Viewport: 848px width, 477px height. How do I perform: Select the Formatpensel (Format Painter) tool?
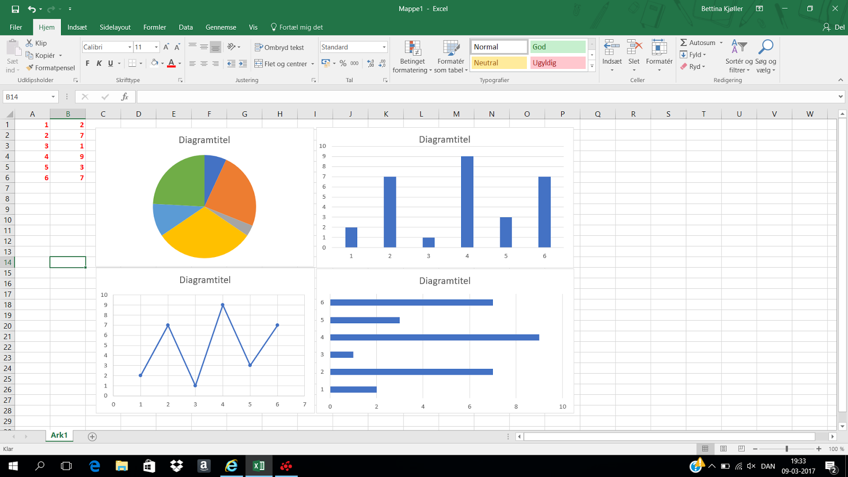(50, 67)
